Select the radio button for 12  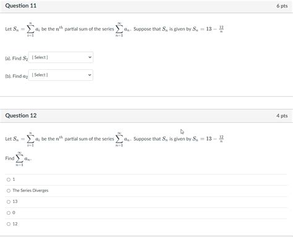pos(9,224)
